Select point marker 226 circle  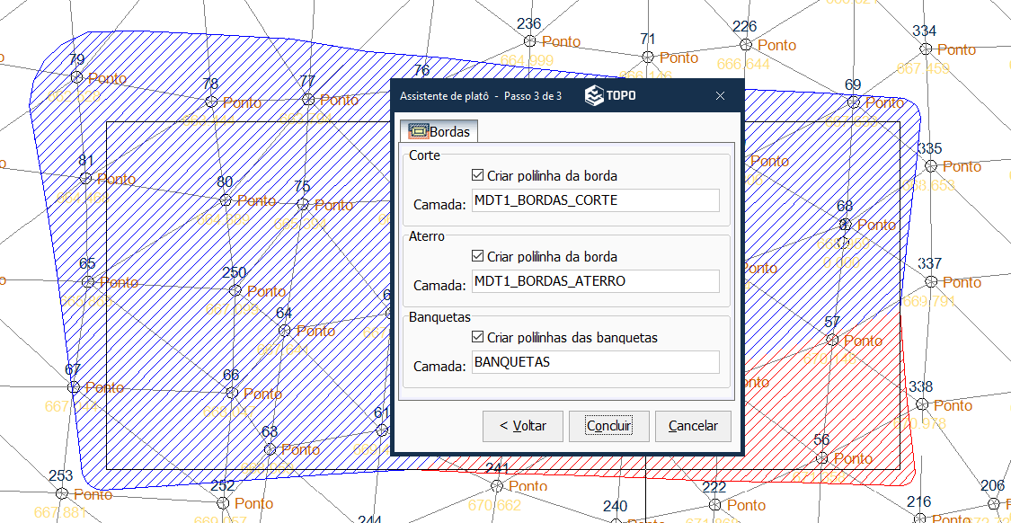click(x=745, y=44)
